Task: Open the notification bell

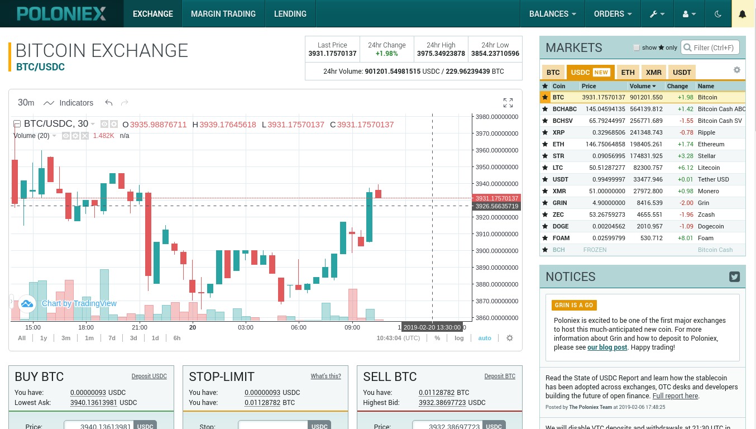Action: tap(743, 13)
